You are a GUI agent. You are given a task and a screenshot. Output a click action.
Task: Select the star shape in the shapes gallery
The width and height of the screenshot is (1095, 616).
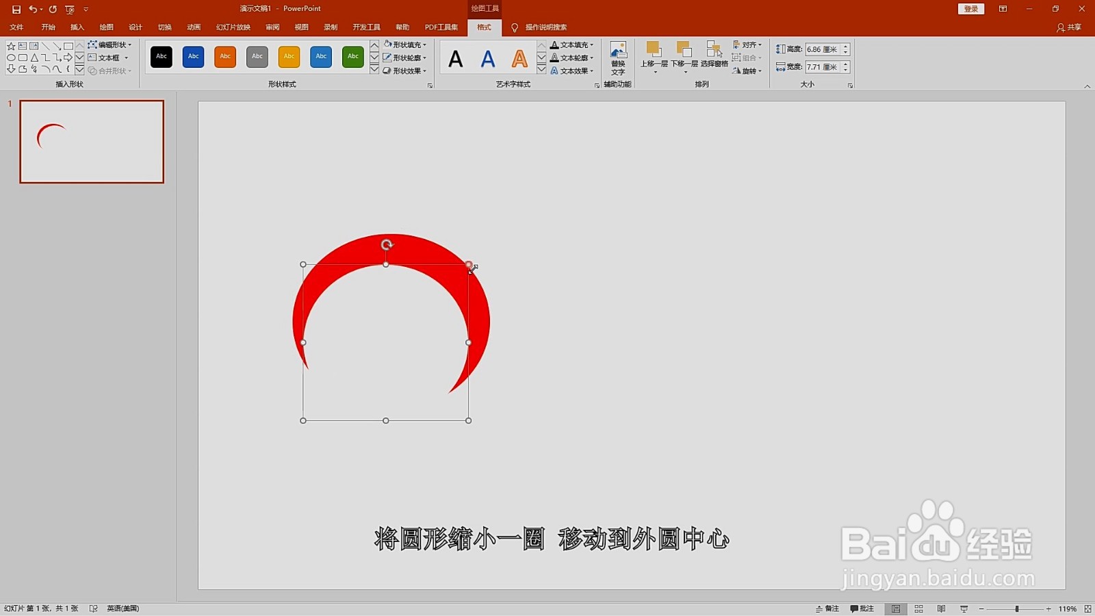point(11,46)
